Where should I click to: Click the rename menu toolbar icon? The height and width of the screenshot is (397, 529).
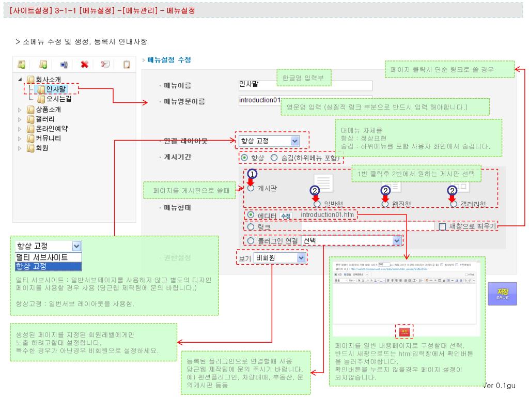pos(64,64)
